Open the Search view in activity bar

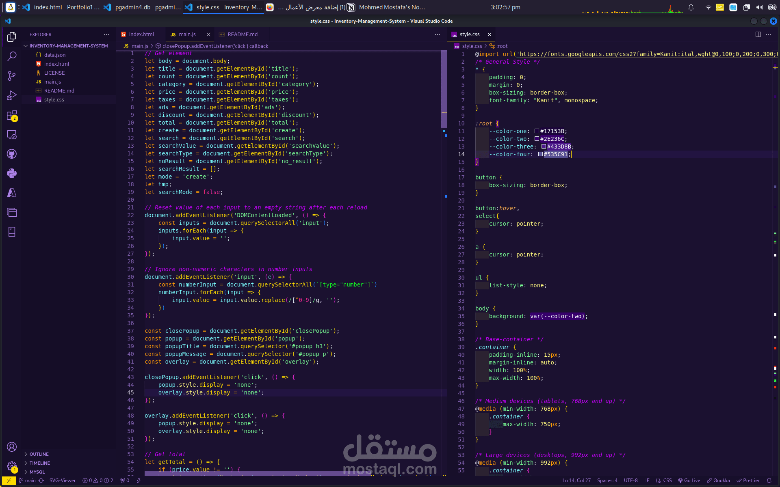(12, 56)
